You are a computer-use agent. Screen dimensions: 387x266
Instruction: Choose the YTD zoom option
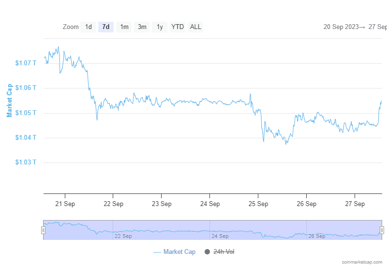click(x=178, y=27)
